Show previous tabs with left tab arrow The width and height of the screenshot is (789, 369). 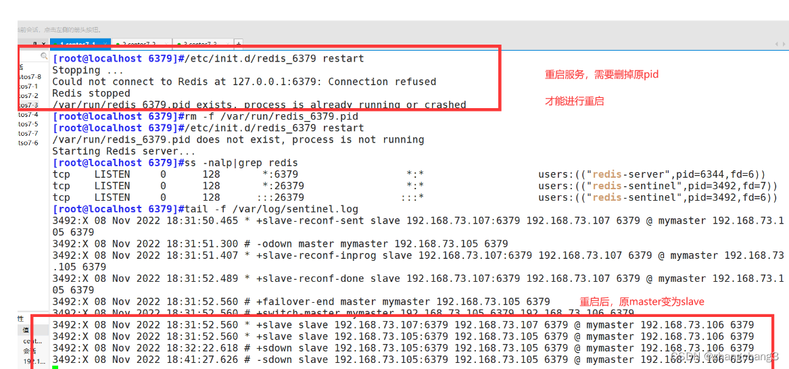[x=775, y=44]
